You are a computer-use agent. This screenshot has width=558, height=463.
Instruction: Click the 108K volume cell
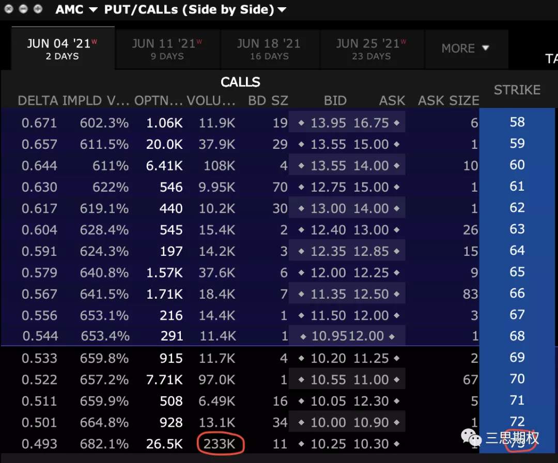pos(219,165)
